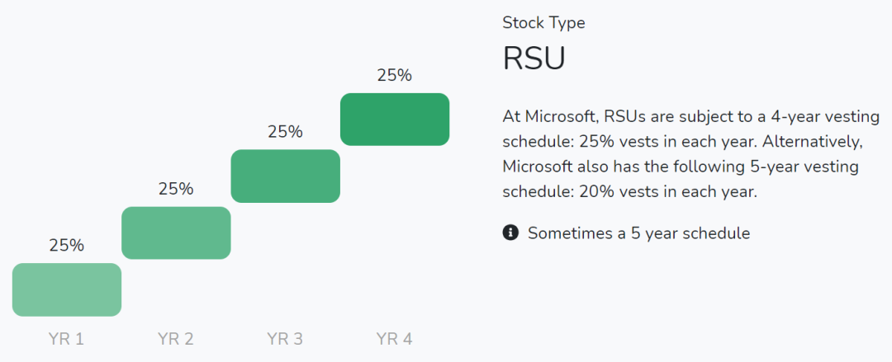Select the darkest green YR 4 vesting bar
The height and width of the screenshot is (362, 892).
[395, 120]
